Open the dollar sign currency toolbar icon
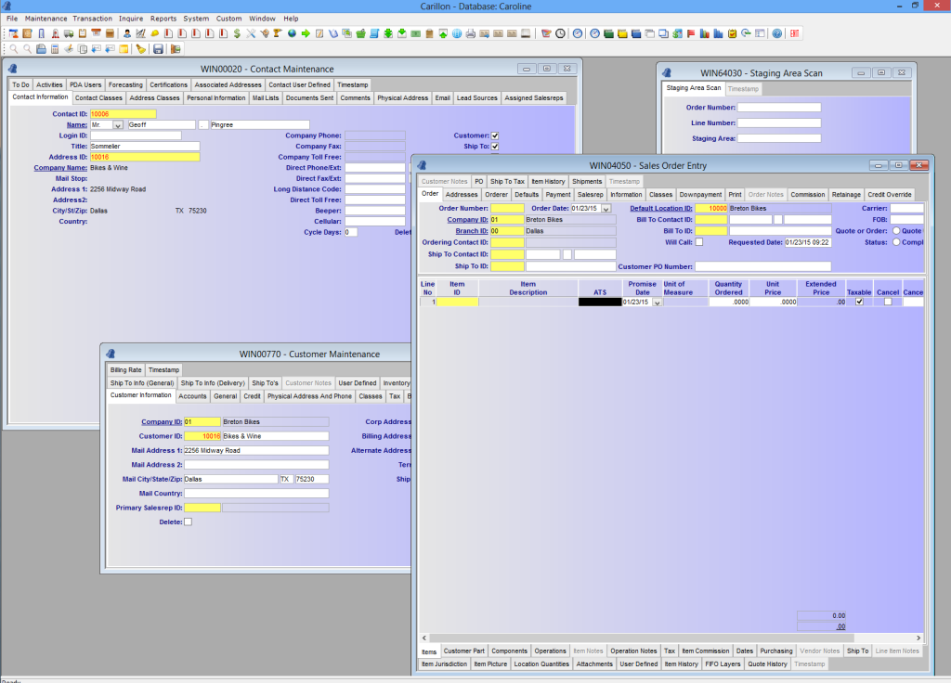 pyautogui.click(x=236, y=34)
